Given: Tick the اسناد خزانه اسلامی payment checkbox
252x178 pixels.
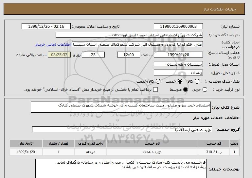Looking at the screenshot, I should pos(155,89).
